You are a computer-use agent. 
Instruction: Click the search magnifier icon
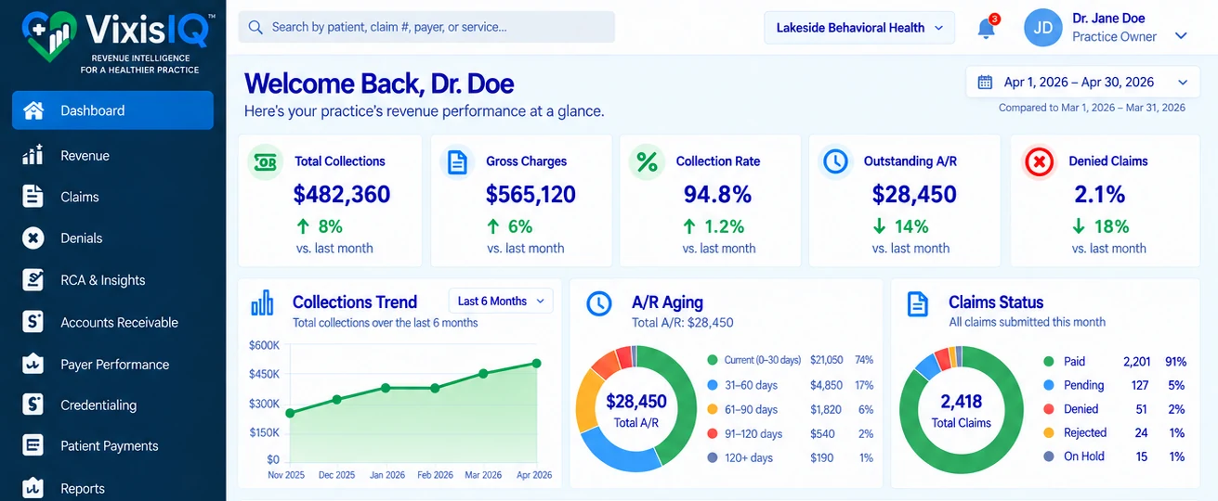[255, 27]
